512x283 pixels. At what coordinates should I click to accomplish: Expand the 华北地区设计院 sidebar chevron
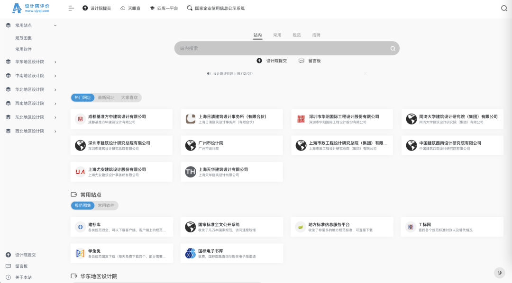(55, 89)
